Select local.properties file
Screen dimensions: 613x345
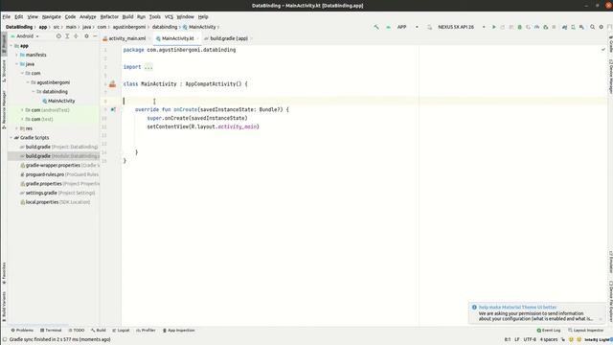pos(56,202)
